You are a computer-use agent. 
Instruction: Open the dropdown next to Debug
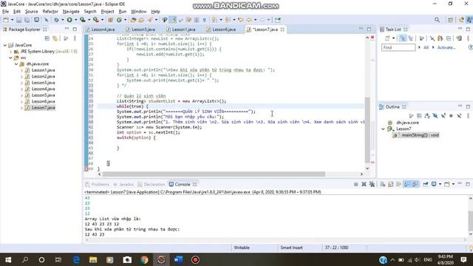click(62, 20)
